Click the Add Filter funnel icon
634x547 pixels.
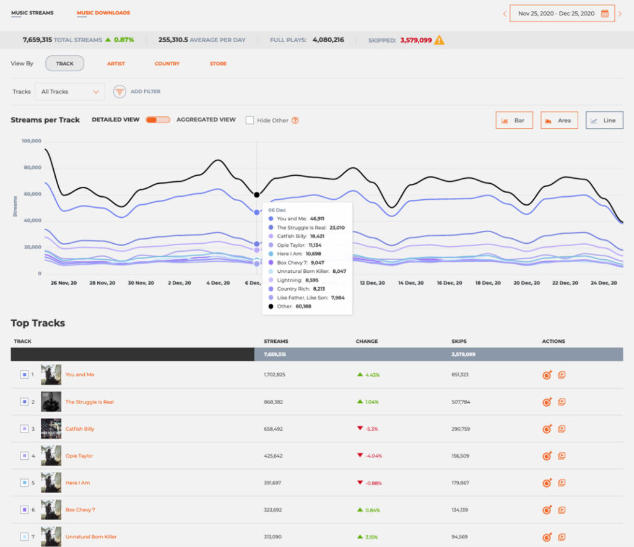click(x=119, y=92)
